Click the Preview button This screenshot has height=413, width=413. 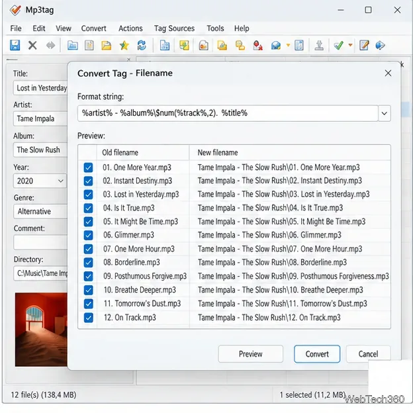(250, 353)
